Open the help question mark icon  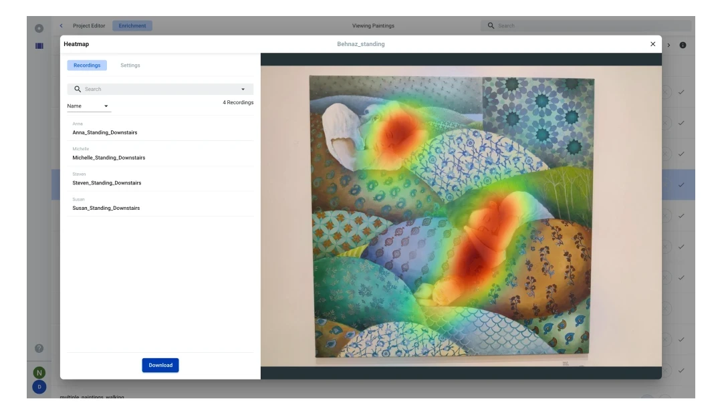point(39,348)
